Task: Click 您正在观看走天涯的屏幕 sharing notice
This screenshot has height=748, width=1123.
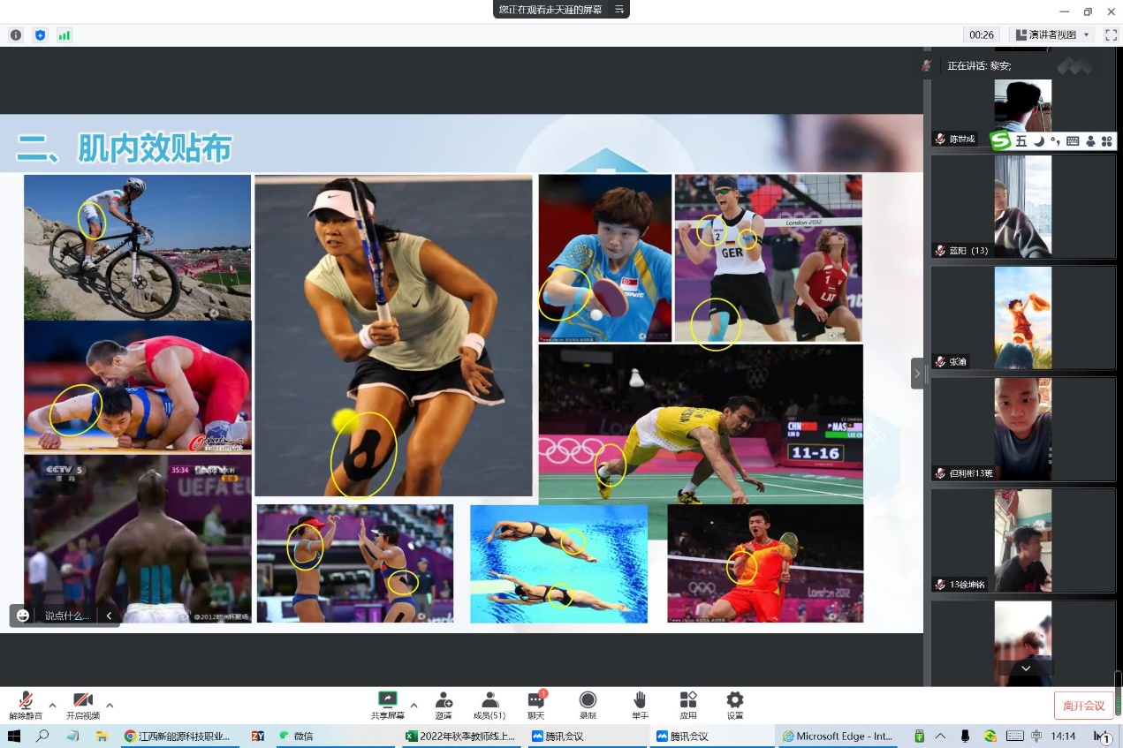Action: tap(550, 10)
